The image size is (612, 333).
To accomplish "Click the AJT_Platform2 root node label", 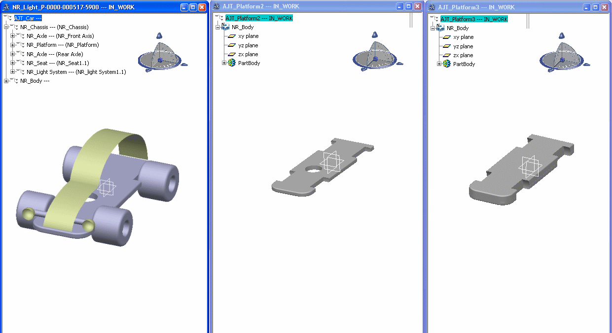I will [x=259, y=18].
